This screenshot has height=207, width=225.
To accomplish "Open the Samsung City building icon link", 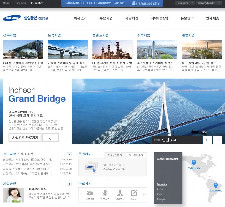I will (146, 3).
